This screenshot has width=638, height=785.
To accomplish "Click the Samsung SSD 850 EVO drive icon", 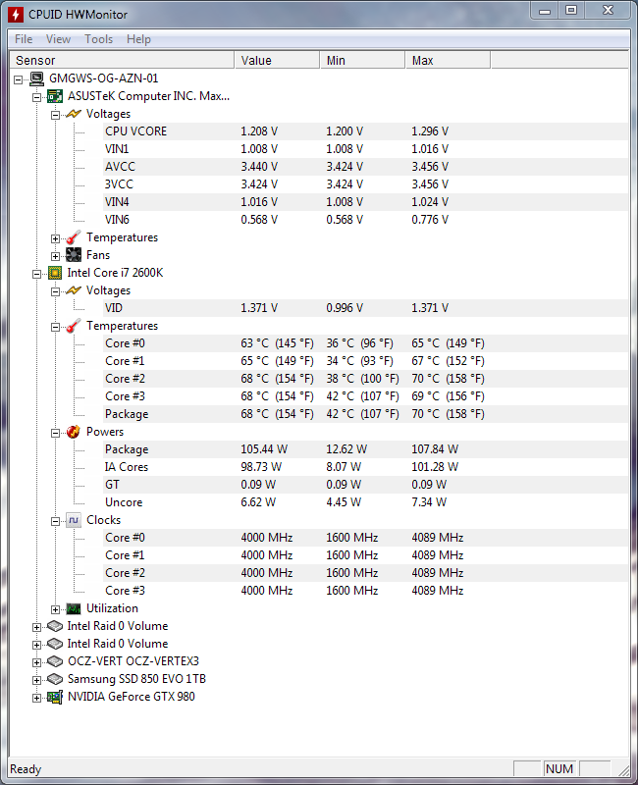I will (x=55, y=679).
